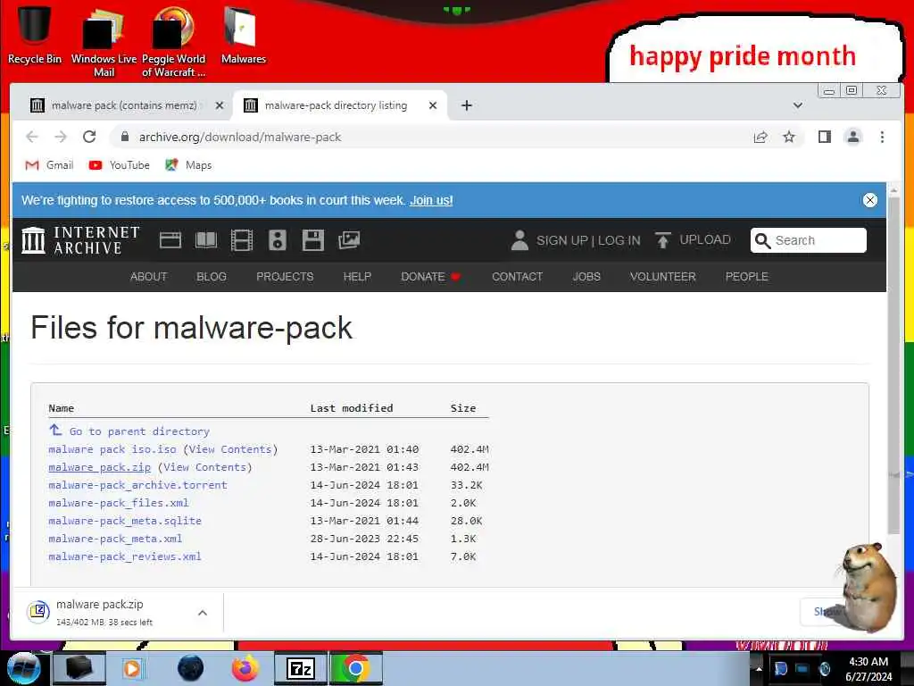
Task: Open the Images media icon
Action: coord(349,240)
